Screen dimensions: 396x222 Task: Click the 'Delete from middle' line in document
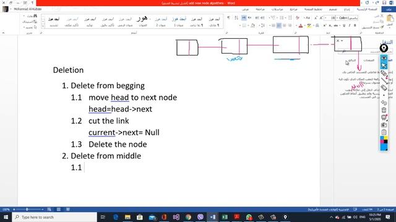(106, 156)
